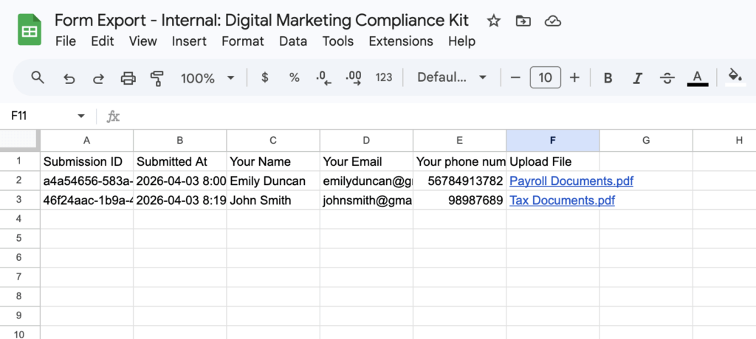
Task: Open the Data menu
Action: pyautogui.click(x=293, y=41)
